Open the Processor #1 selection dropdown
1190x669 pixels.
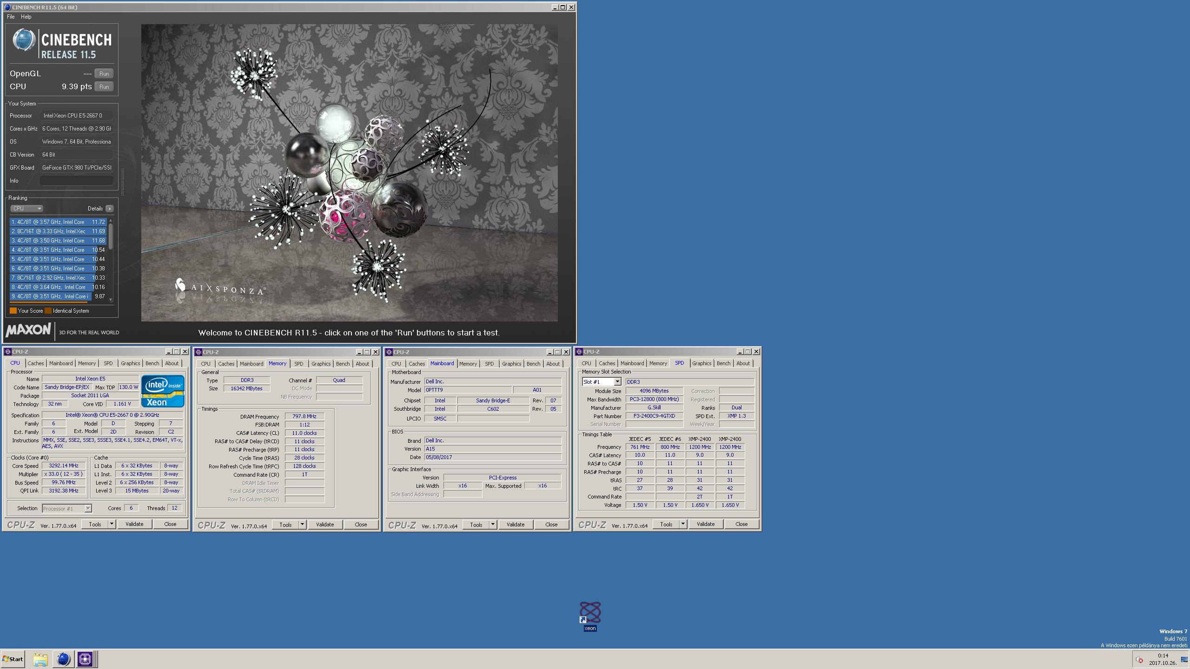coord(67,508)
